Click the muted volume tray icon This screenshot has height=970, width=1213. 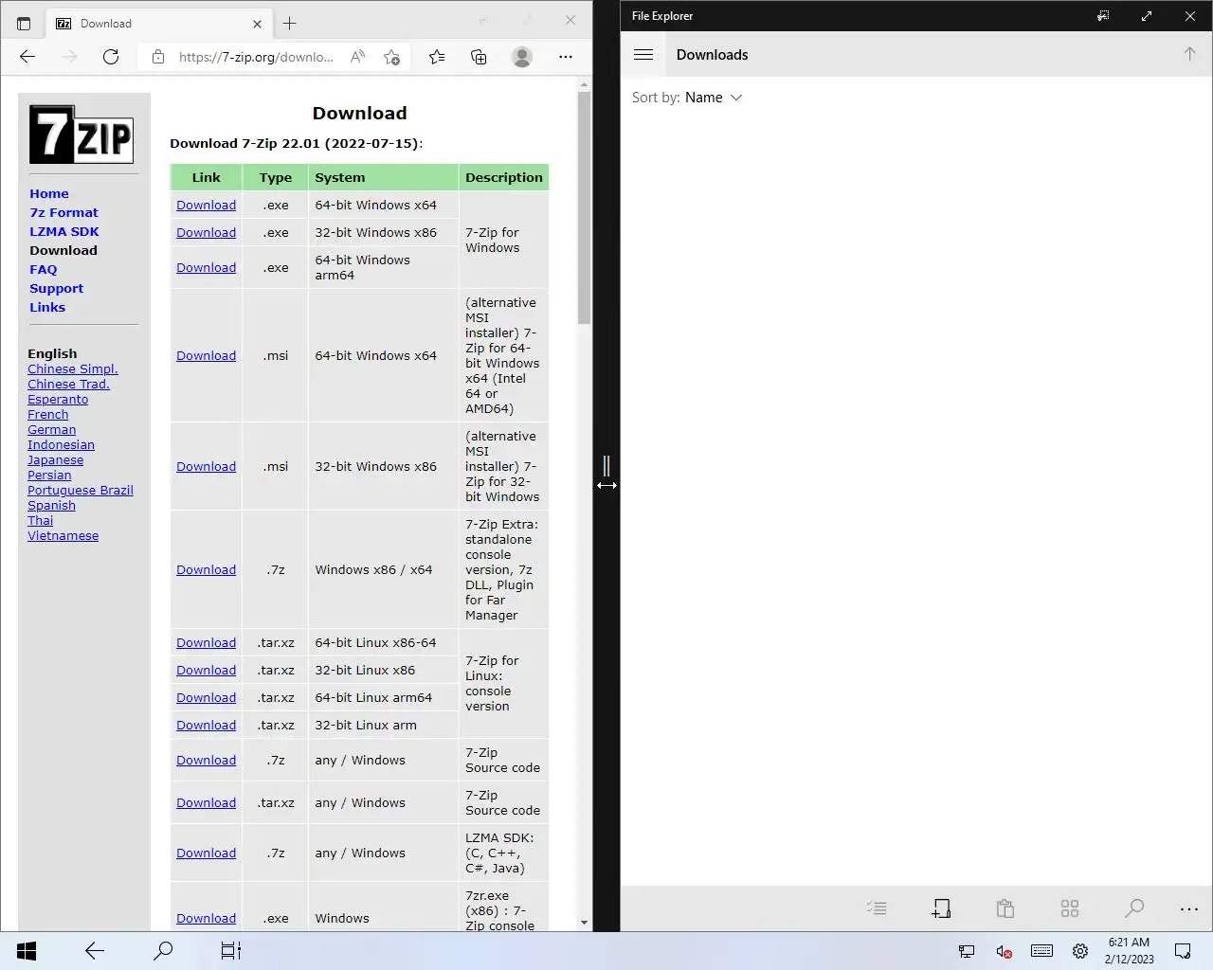1005,951
